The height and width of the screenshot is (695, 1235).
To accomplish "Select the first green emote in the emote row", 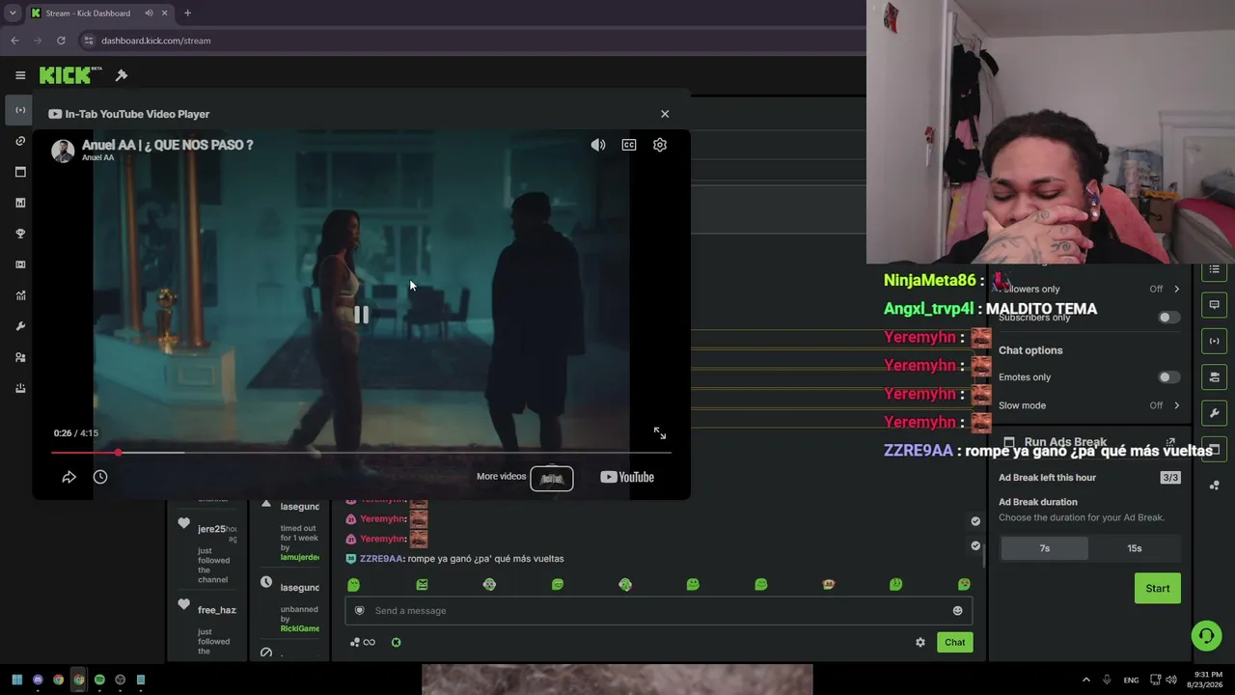I will (x=354, y=585).
